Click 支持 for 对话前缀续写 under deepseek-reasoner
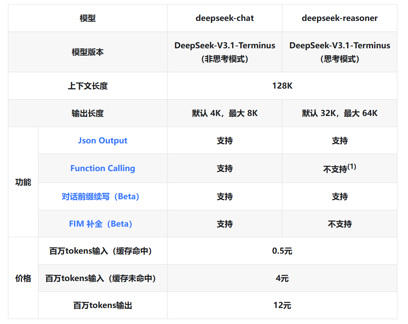 (339, 196)
